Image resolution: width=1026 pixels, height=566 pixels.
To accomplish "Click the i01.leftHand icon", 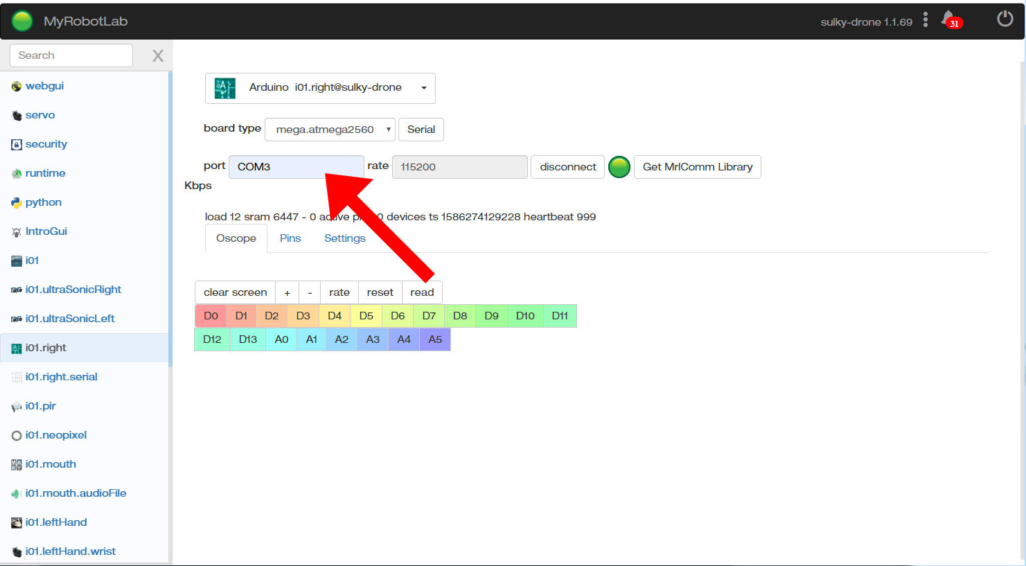I will (x=17, y=523).
